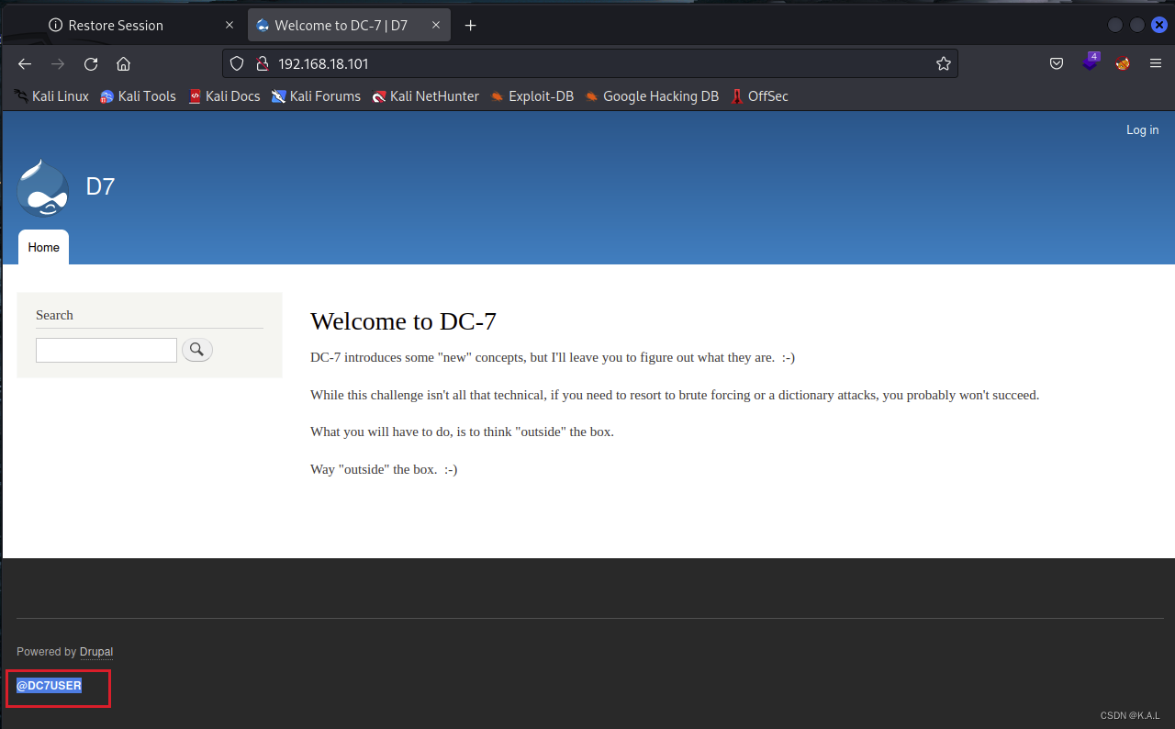Viewport: 1175px width, 729px height.
Task: Open the Firefox hamburger menu
Action: tap(1155, 63)
